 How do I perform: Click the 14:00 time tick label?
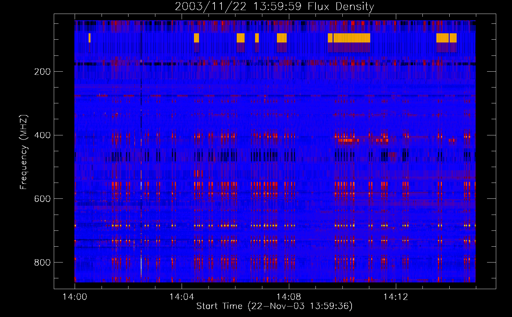(x=75, y=297)
